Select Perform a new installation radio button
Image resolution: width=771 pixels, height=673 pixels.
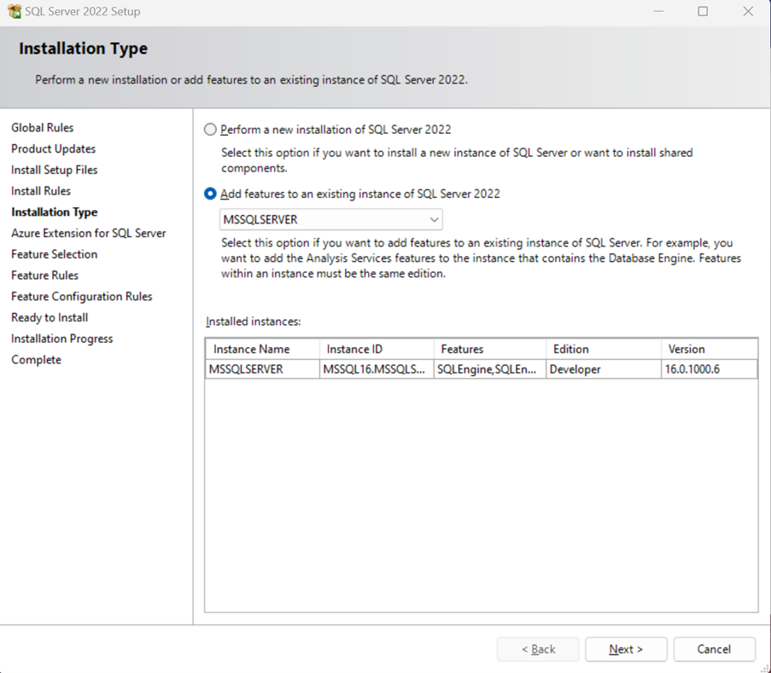point(210,130)
